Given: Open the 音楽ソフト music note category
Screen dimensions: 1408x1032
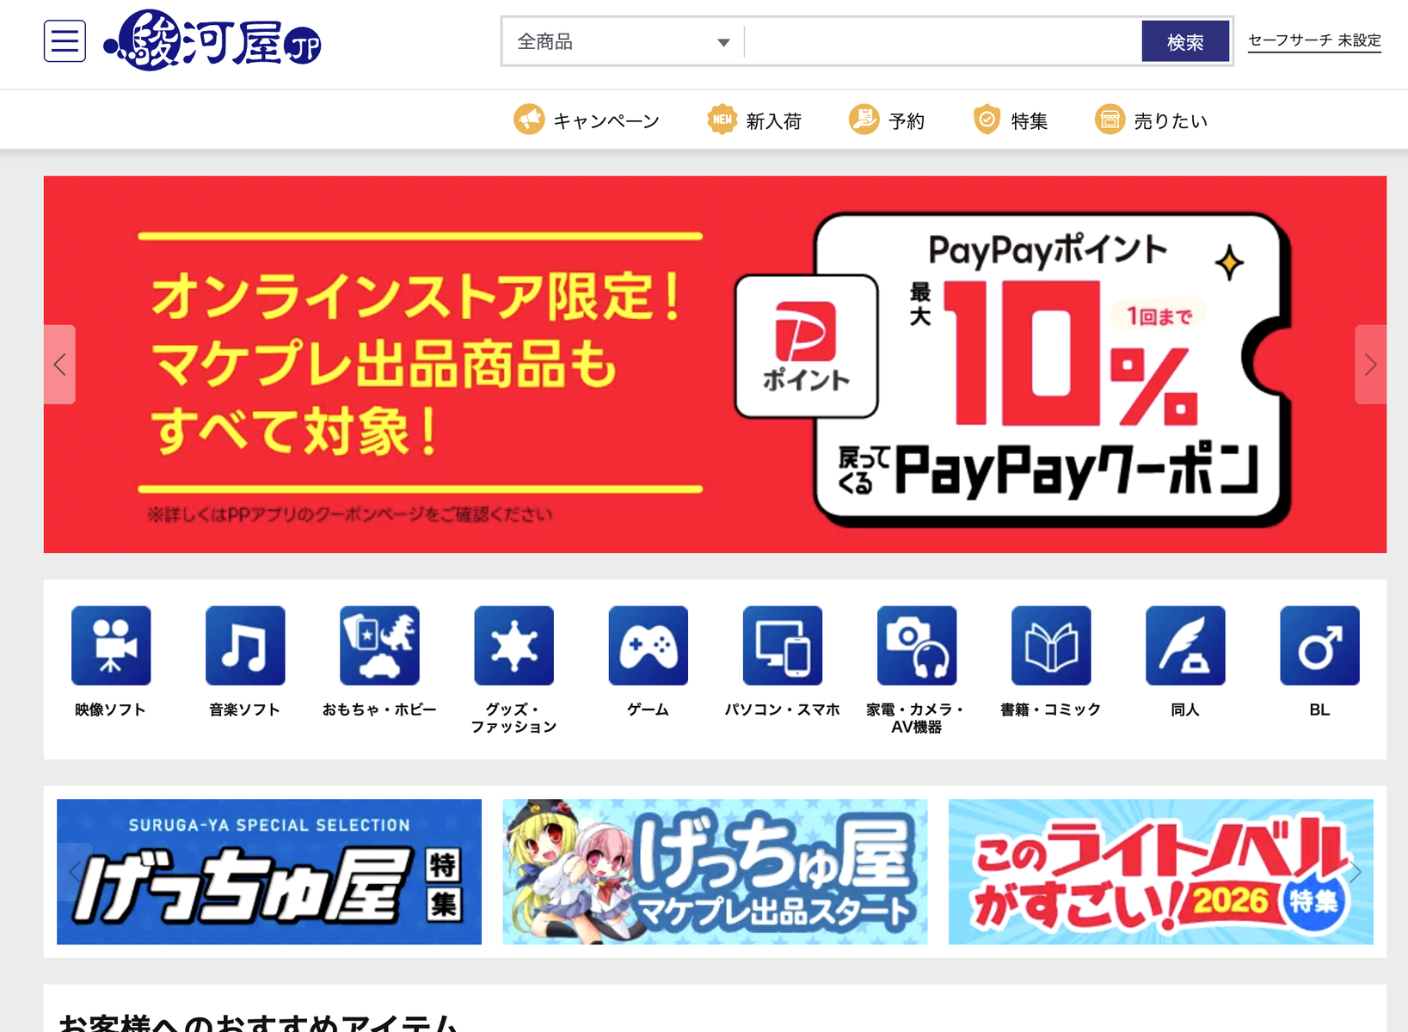Looking at the screenshot, I should pyautogui.click(x=245, y=646).
